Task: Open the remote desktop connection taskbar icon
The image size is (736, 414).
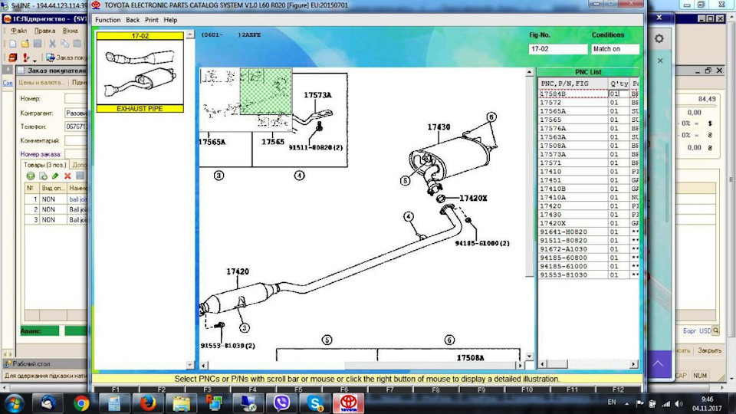Action: point(248,403)
